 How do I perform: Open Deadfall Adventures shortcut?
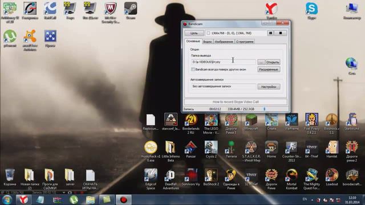(x=171, y=179)
